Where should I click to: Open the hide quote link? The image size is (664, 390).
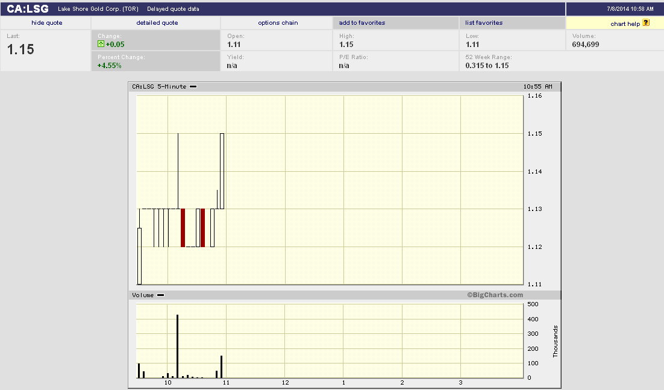pyautogui.click(x=46, y=23)
